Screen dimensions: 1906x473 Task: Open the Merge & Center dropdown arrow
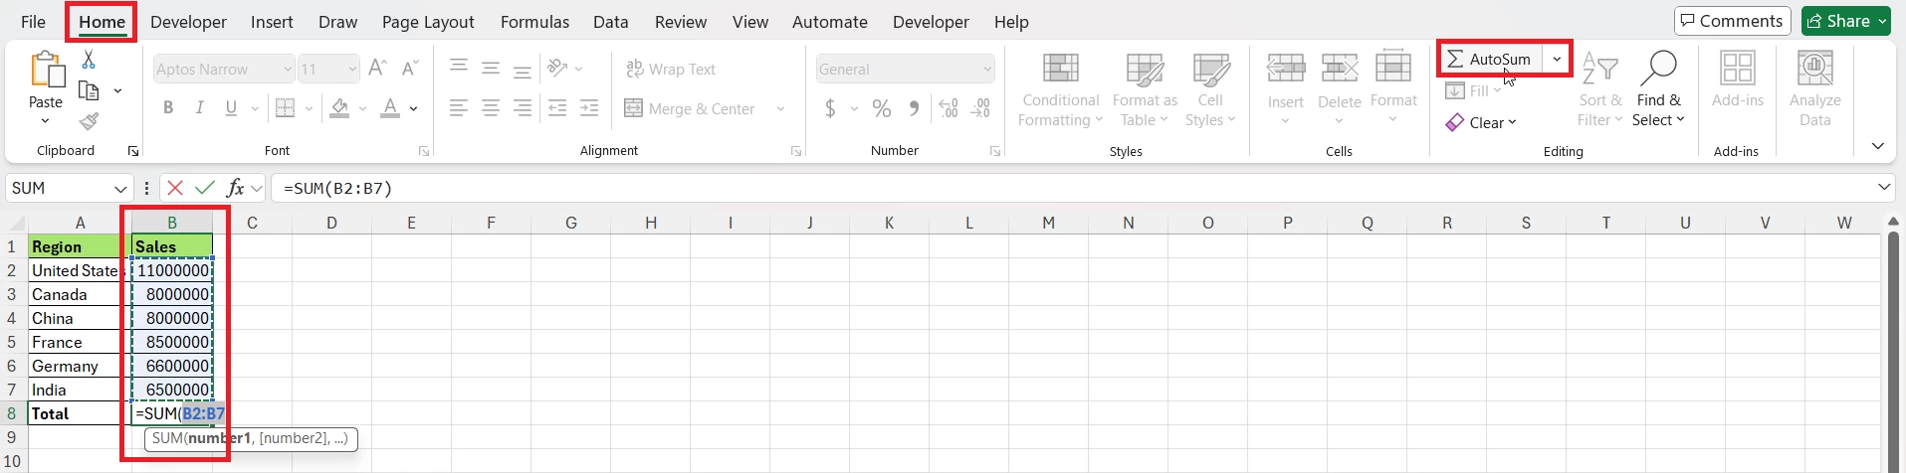click(x=780, y=108)
